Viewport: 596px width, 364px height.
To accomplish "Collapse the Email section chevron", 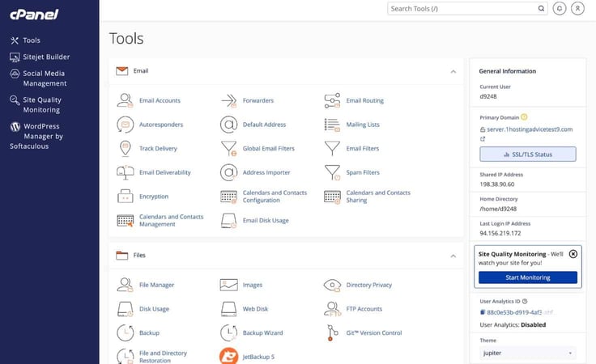I will tap(453, 71).
